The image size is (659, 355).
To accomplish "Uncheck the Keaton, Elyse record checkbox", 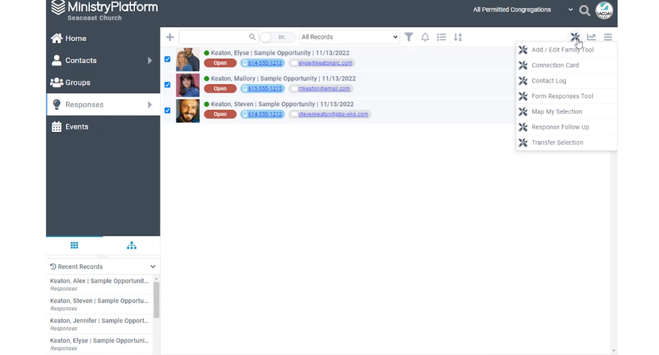I will click(x=167, y=59).
